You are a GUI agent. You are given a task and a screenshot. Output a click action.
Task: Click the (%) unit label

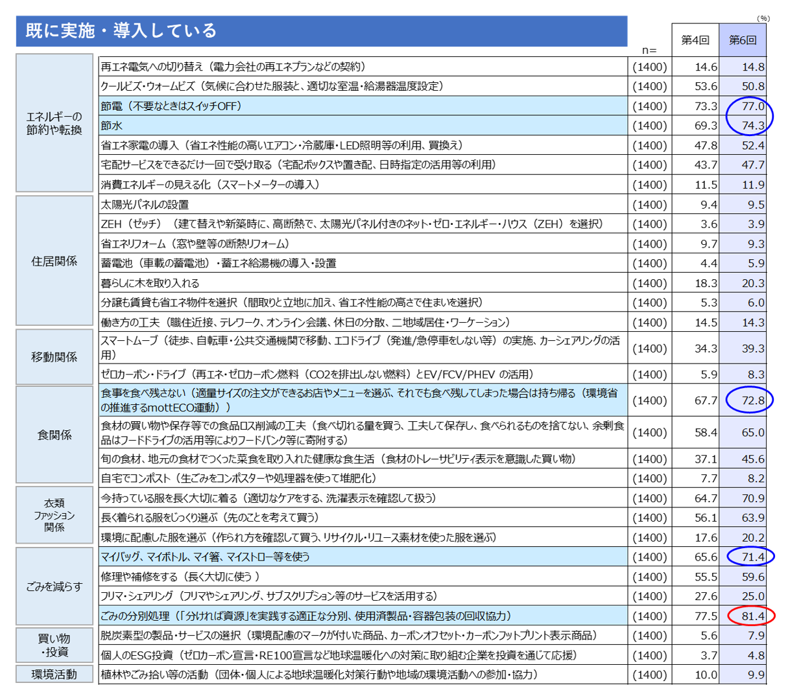[x=763, y=18]
